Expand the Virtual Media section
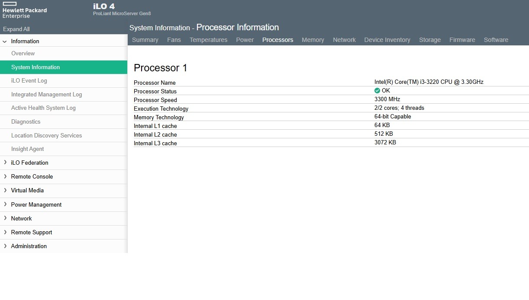The width and height of the screenshot is (529, 300). (5, 190)
